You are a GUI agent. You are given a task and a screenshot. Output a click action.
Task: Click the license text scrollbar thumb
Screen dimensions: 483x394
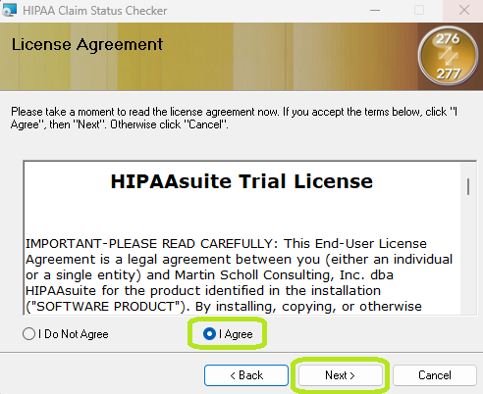coord(468,186)
